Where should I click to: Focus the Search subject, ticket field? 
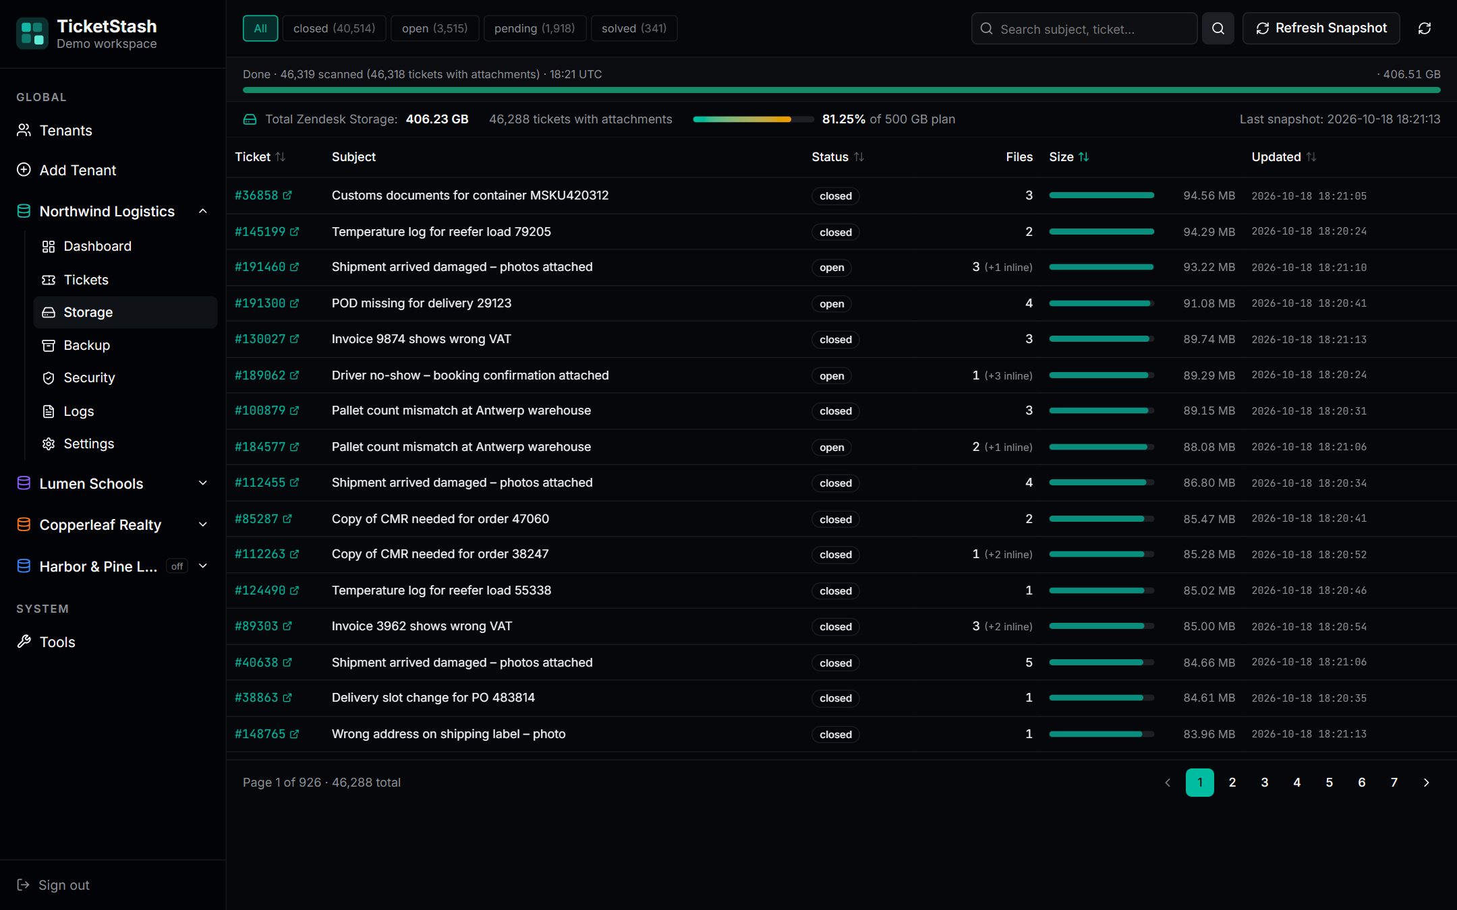(1084, 28)
